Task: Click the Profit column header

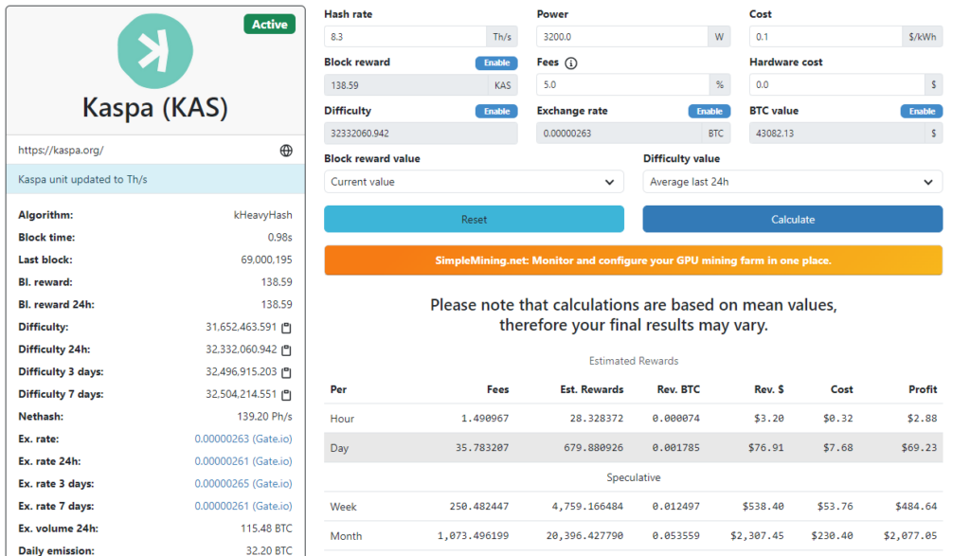Action: point(923,389)
